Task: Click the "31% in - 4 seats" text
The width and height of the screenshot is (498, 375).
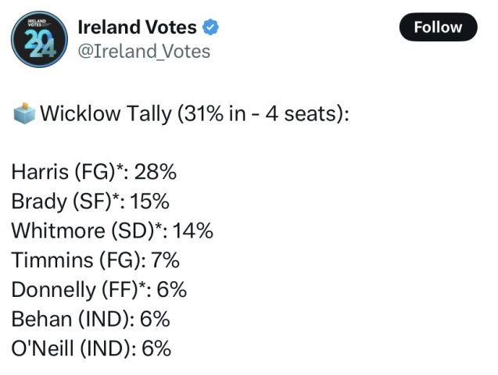Action: [x=262, y=114]
